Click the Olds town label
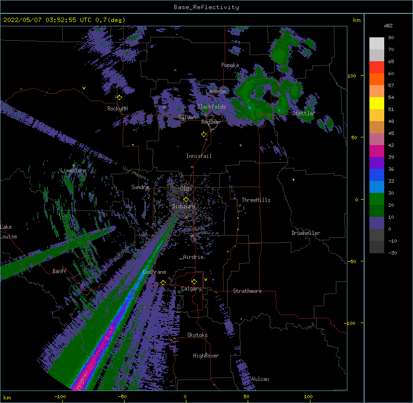 tap(186, 189)
